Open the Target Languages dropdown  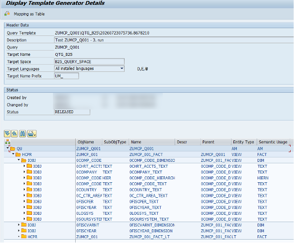[x=122, y=69]
